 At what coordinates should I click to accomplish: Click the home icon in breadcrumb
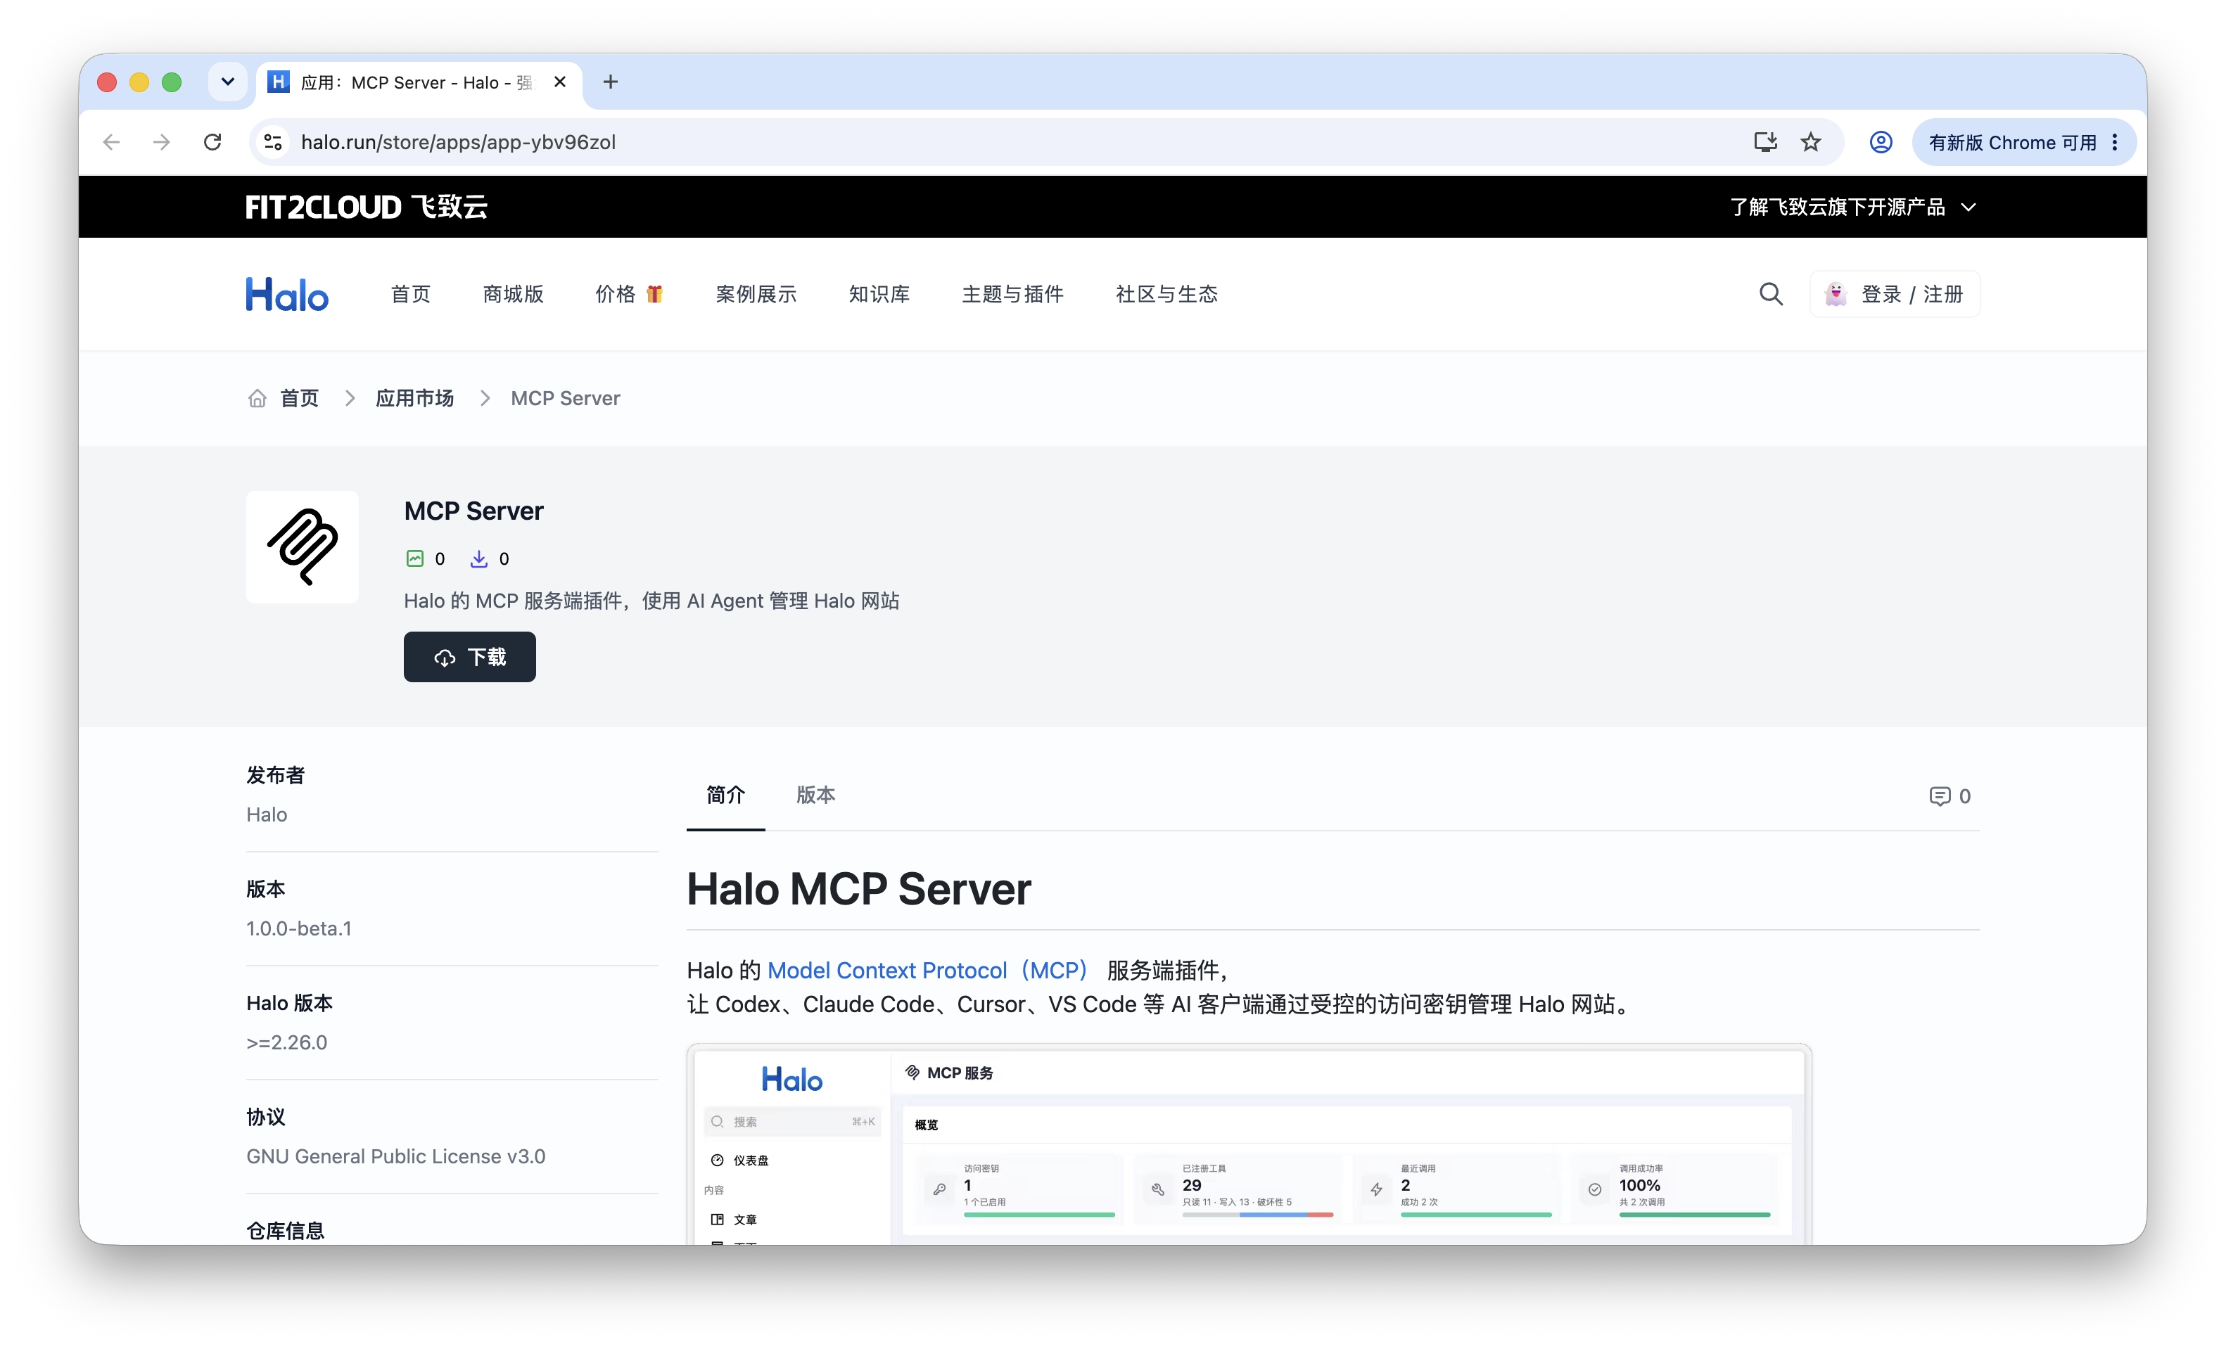pyautogui.click(x=257, y=398)
